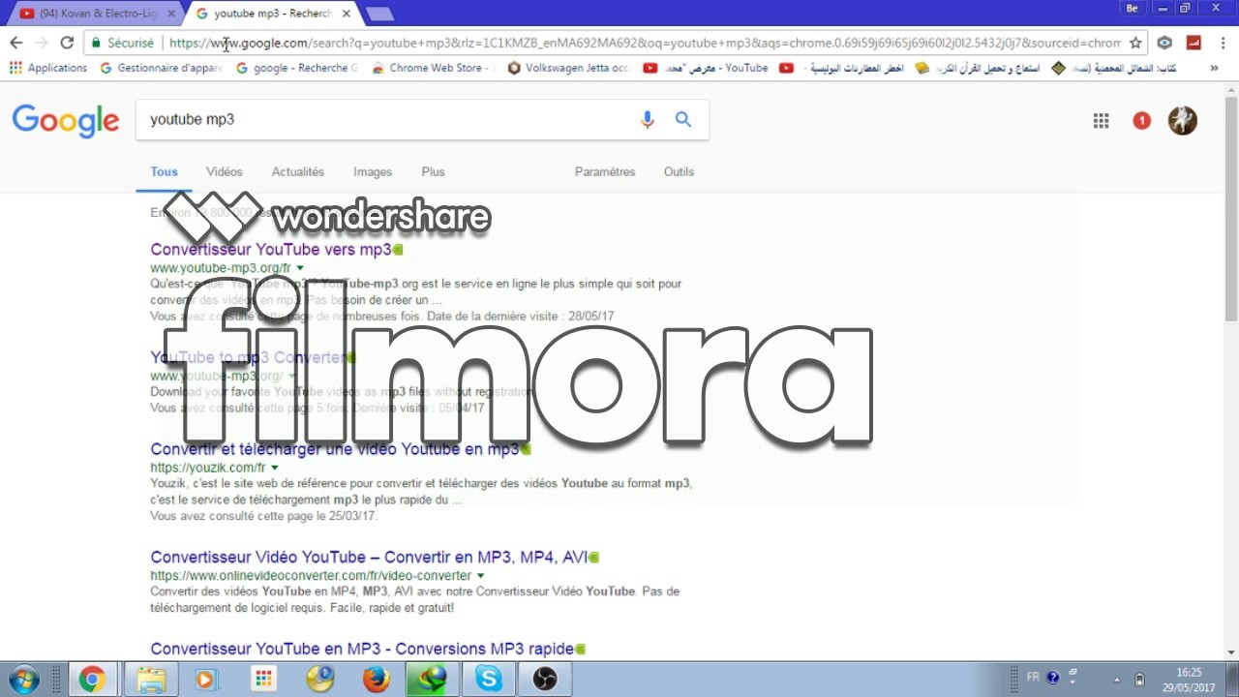Open the YouTube معرض bookmark
This screenshot has width=1239, height=697.
tap(706, 68)
